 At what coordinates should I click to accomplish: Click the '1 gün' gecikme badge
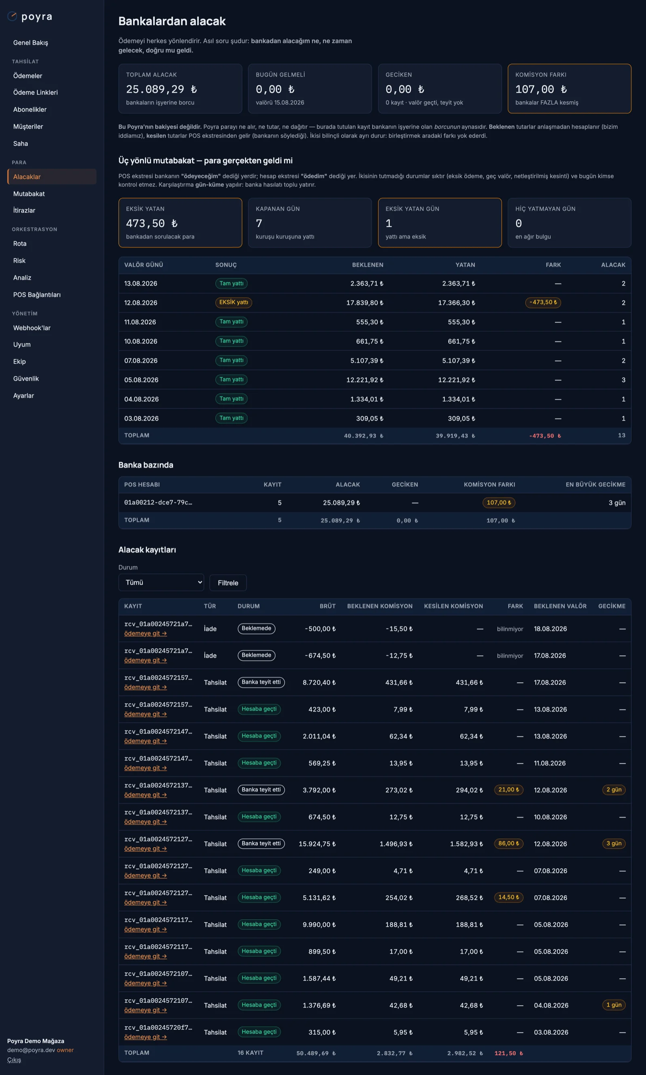[614, 1005]
